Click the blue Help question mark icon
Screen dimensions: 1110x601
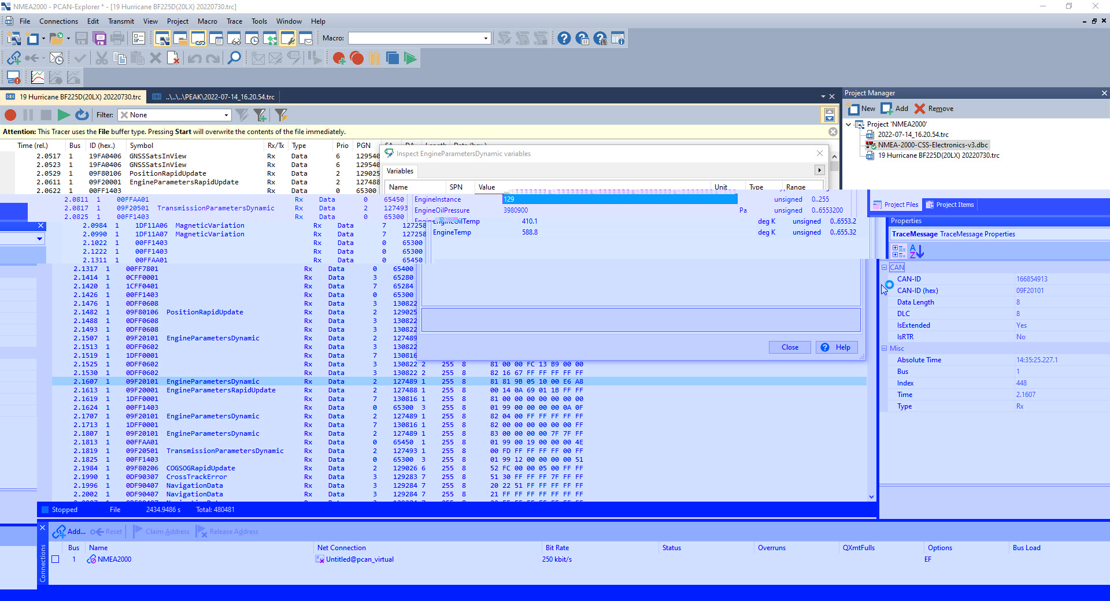(564, 39)
